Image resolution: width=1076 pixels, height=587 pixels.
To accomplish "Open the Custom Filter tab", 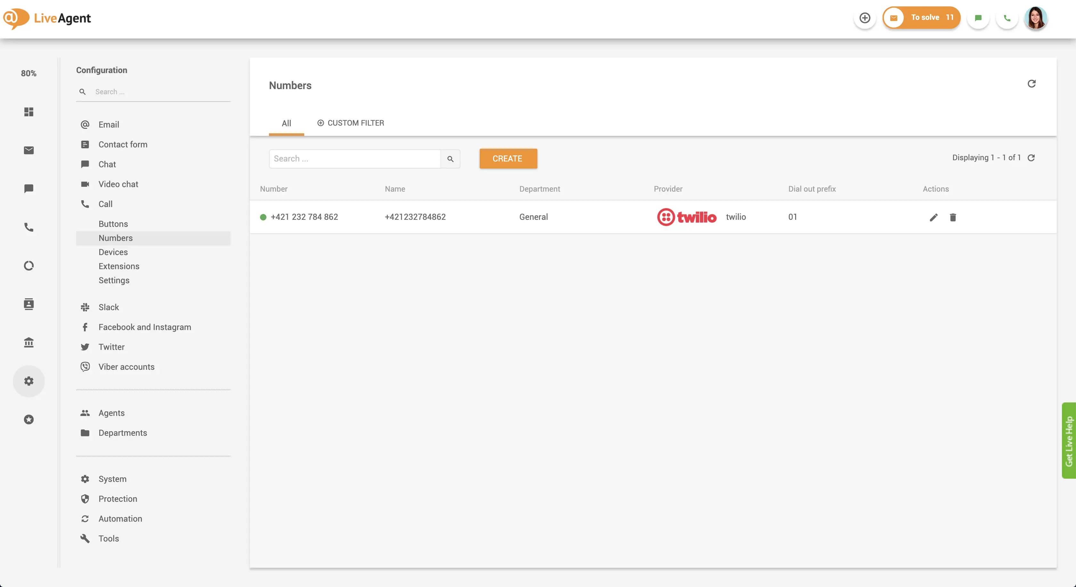I will coord(350,123).
